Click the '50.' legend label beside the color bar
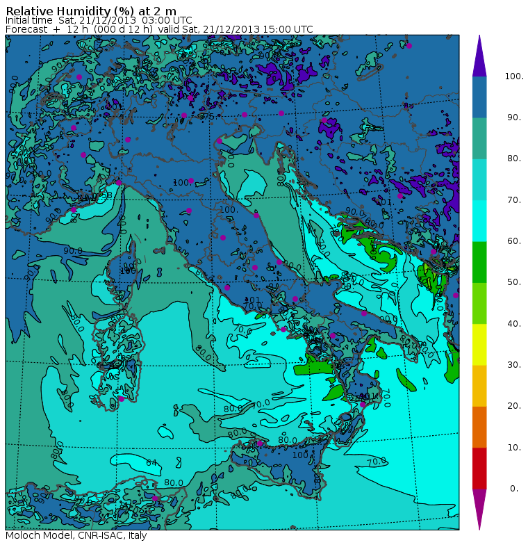The height and width of the screenshot is (545, 528). point(514,282)
